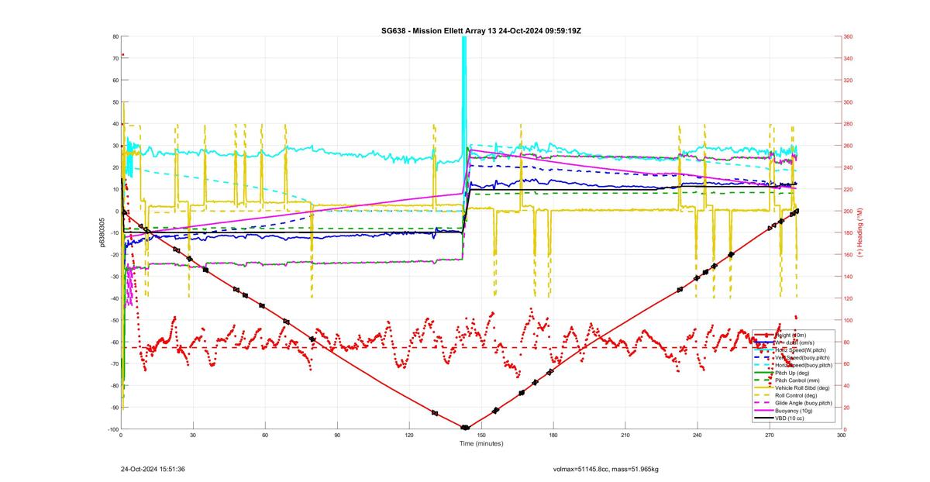
Task: Click legend entry 'Horiz Speed(W,pitch)'
Action: [x=800, y=350]
